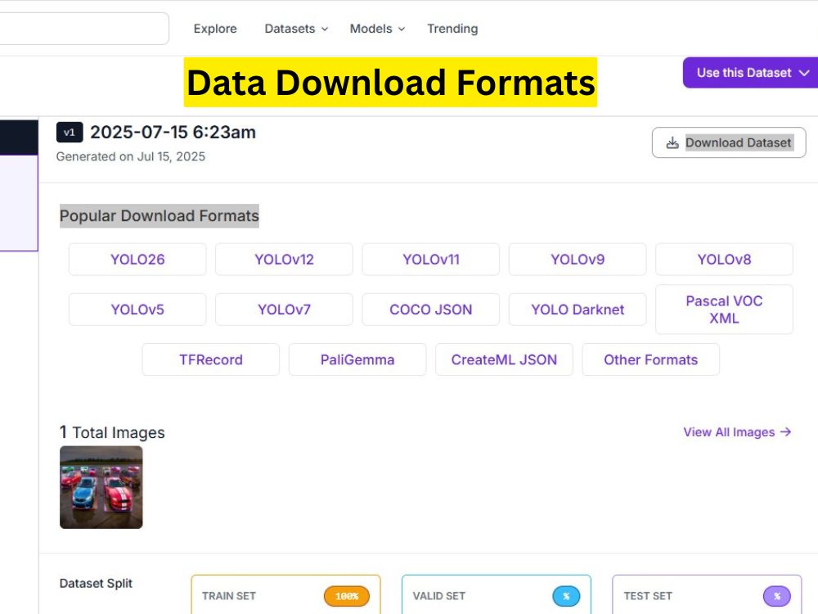Click the Download Dataset button

[x=729, y=142]
